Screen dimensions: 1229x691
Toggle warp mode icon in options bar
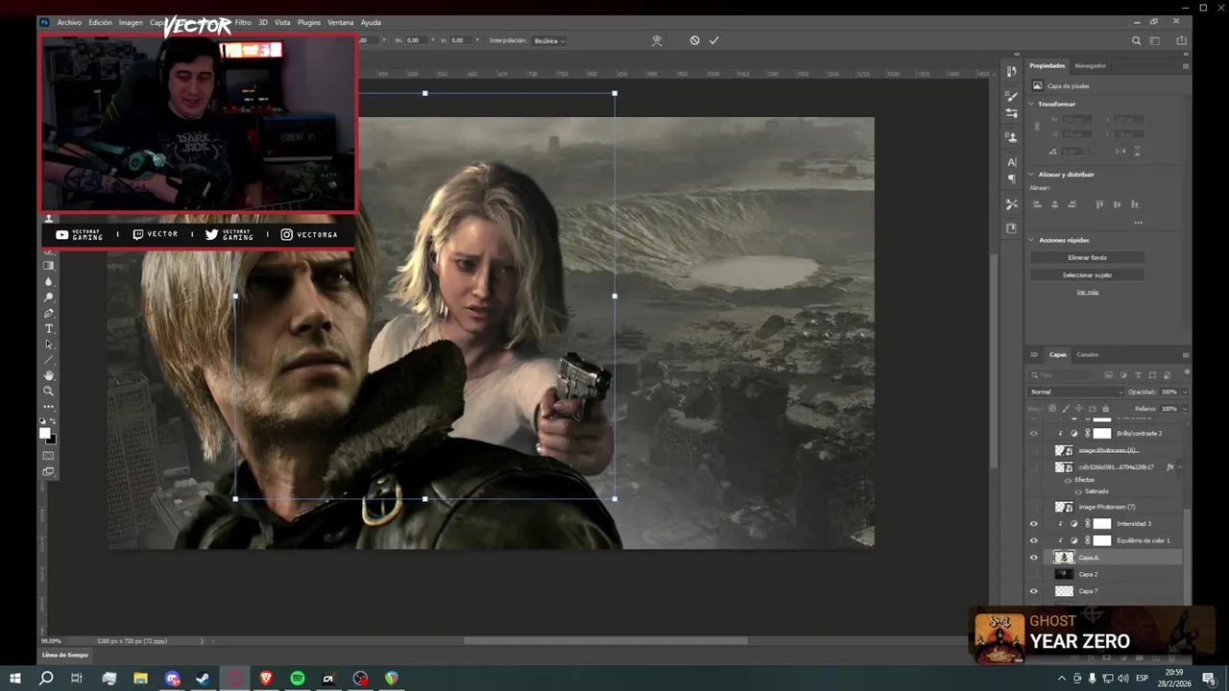[657, 40]
